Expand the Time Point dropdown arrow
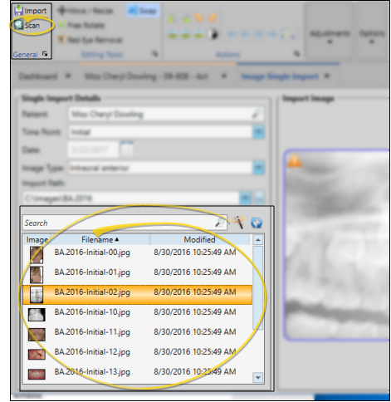This screenshot has height=402, width=391. pos(258,132)
